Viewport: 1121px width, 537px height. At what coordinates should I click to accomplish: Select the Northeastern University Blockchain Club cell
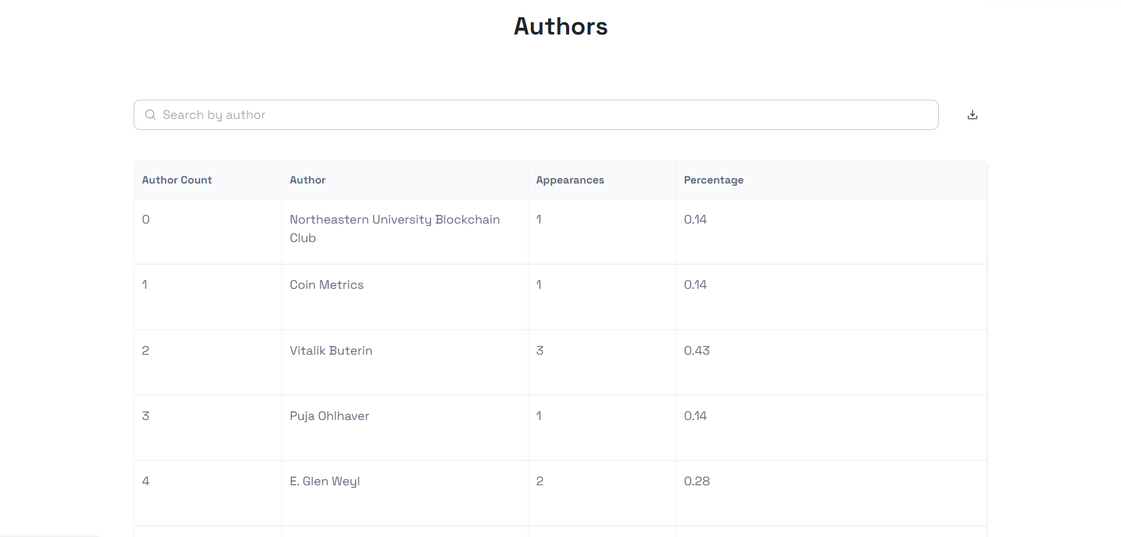405,232
